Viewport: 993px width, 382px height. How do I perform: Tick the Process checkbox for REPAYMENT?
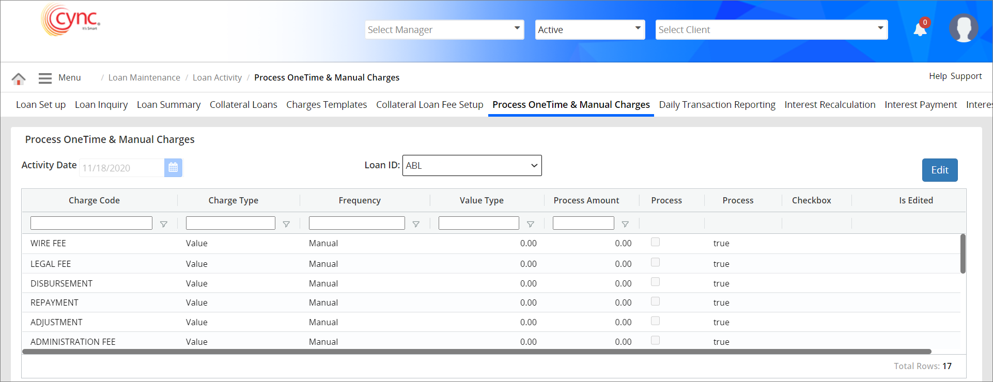tap(655, 301)
